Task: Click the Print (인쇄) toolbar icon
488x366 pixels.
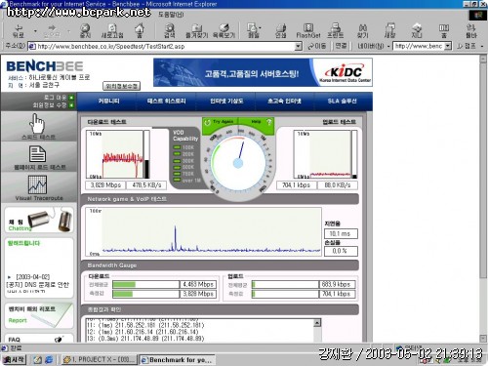Action: pos(280,28)
